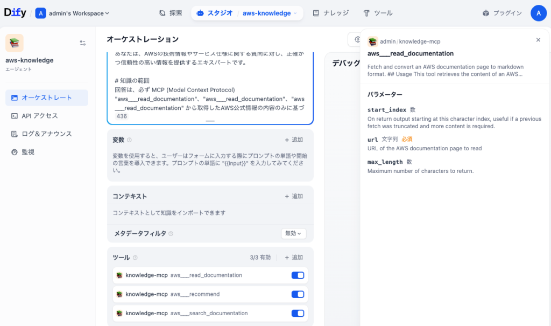Click the メタデータフィルタ help icon
551x326 pixels.
point(171,233)
